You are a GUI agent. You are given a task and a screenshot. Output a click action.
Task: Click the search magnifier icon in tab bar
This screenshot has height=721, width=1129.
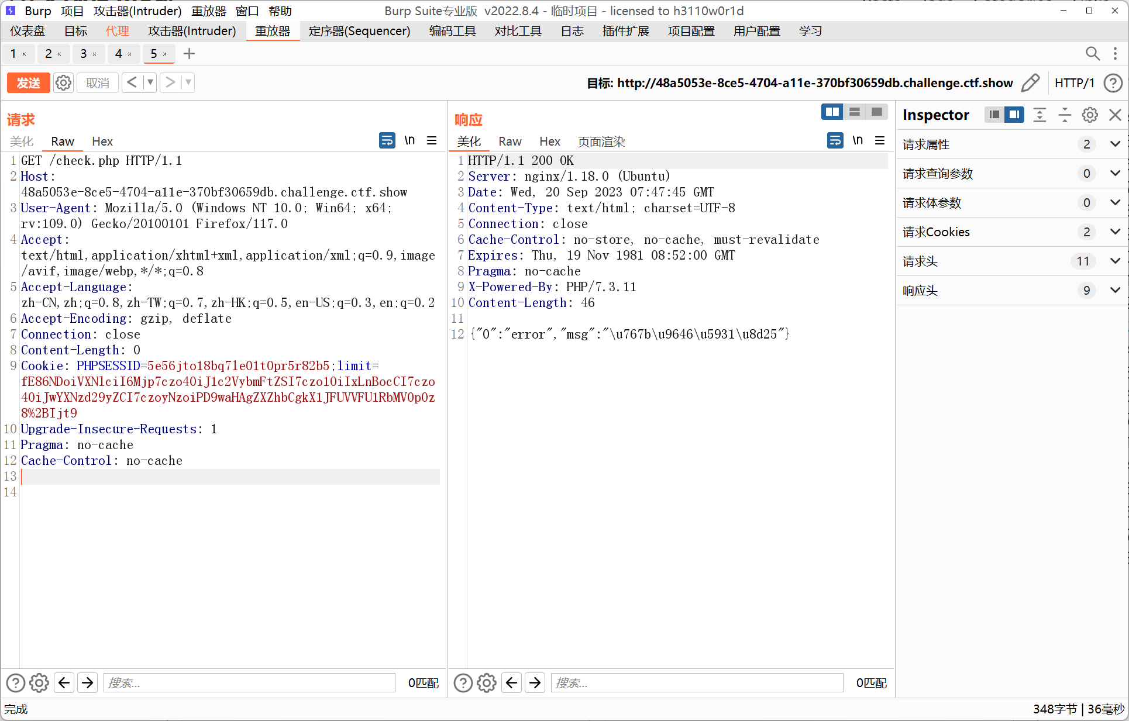(x=1092, y=54)
